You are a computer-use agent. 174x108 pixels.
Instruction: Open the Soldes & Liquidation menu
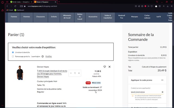[x=108, y=17]
